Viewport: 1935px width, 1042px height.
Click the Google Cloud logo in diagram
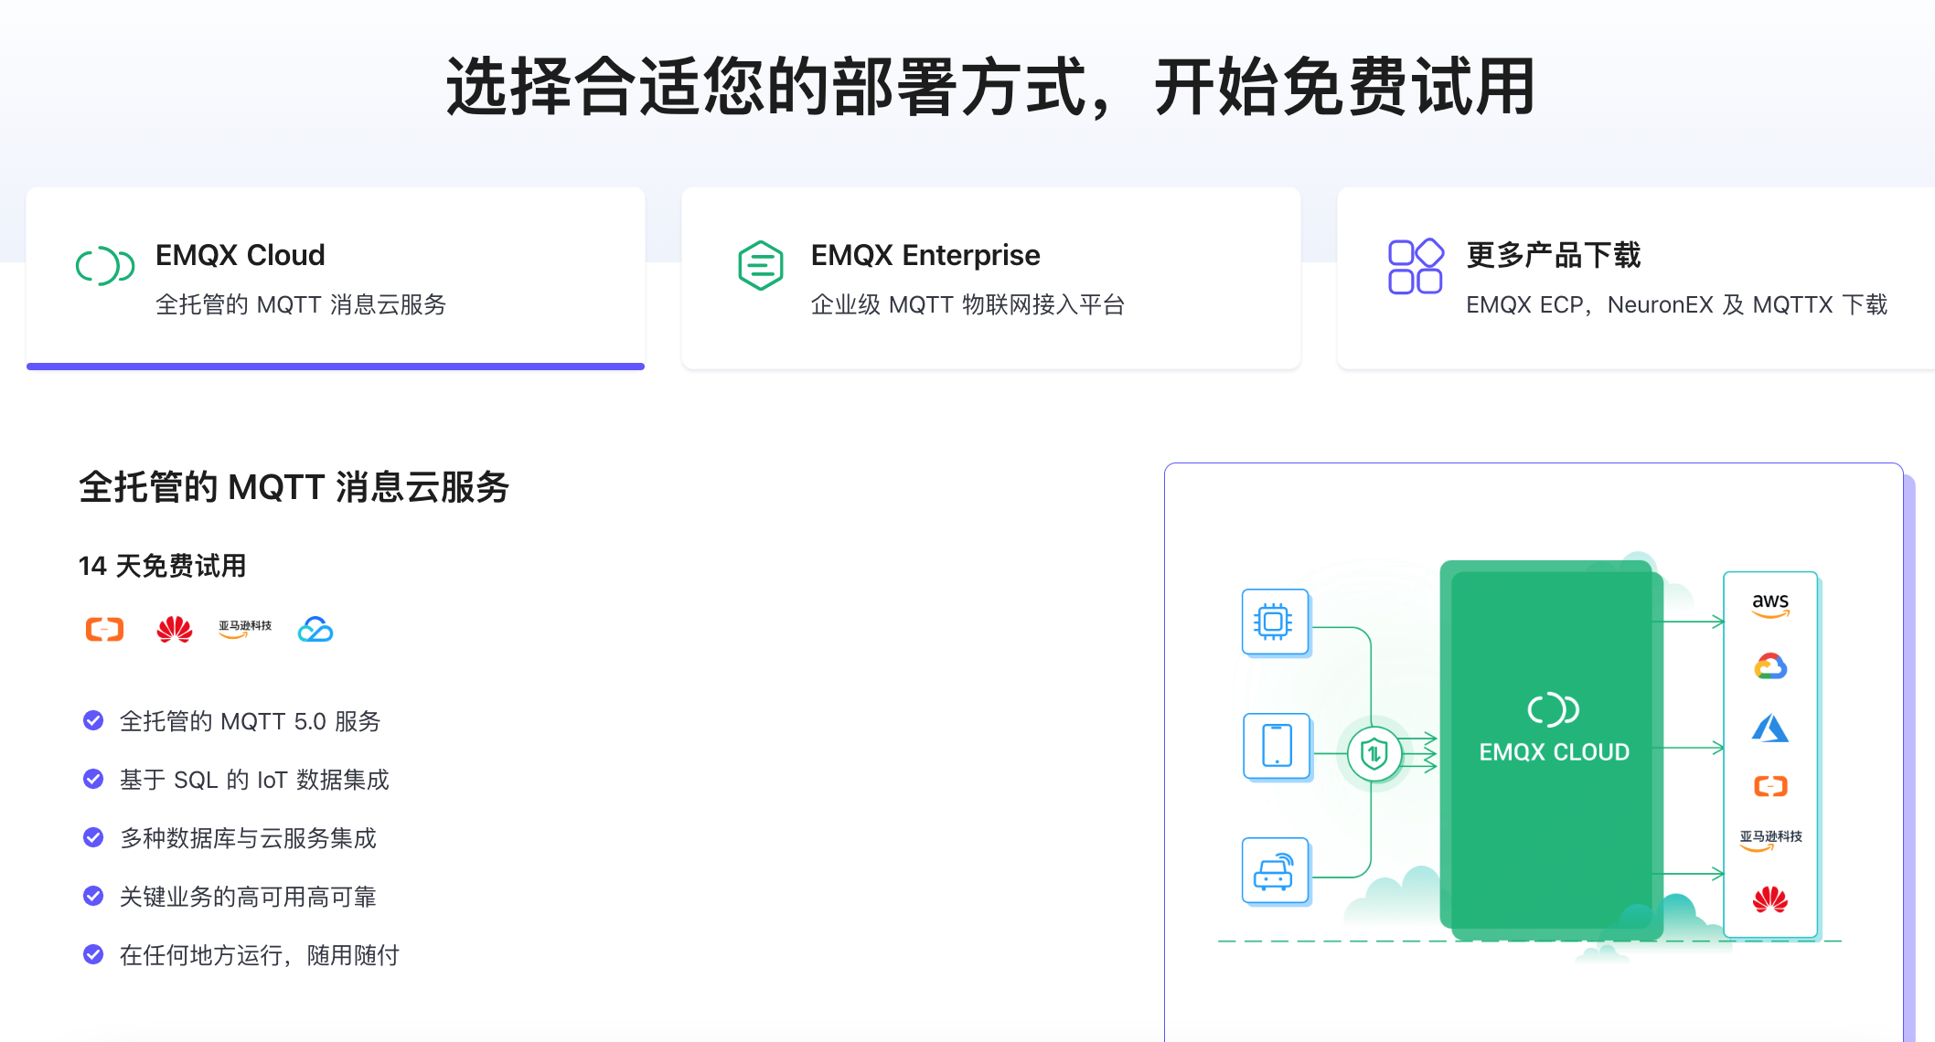pos(1770,666)
